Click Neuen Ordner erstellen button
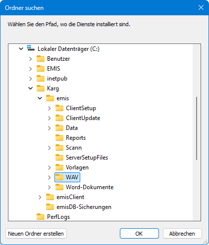 click(36, 234)
